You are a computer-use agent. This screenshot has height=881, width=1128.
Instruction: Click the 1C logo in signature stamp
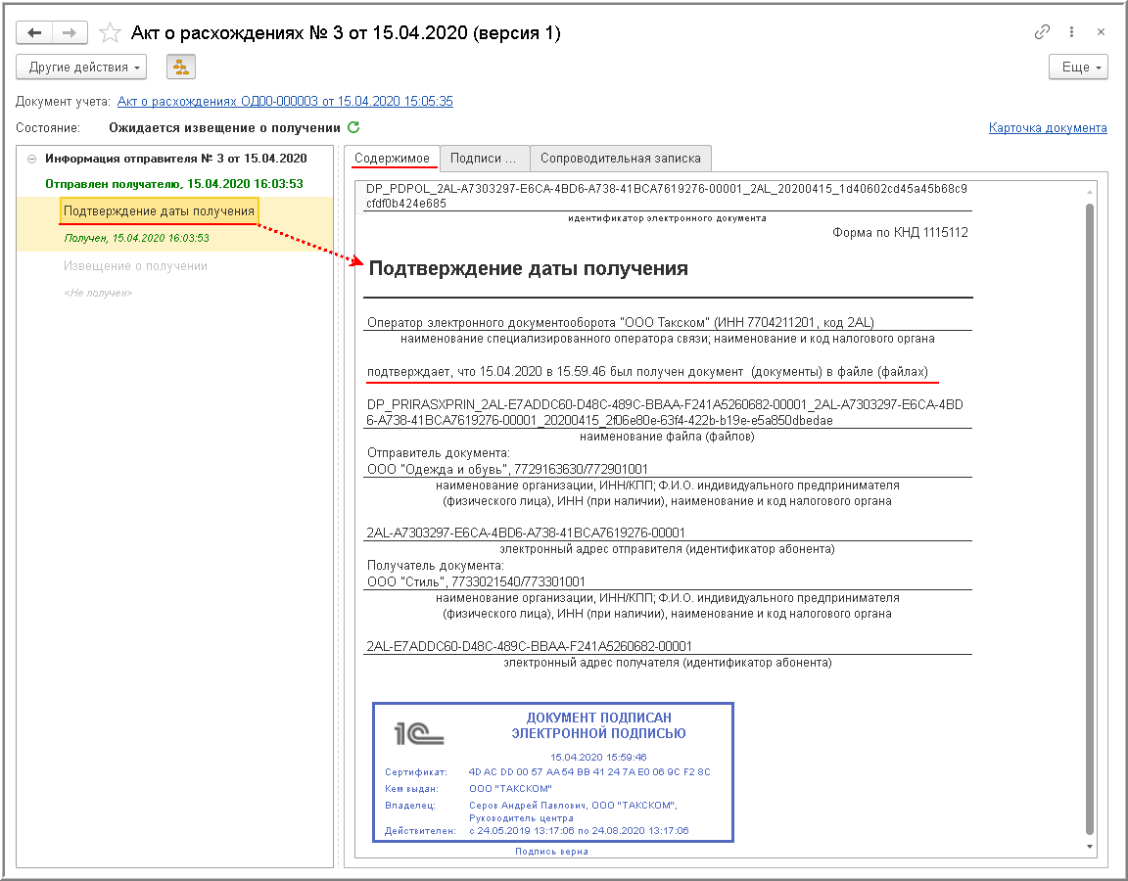point(419,733)
